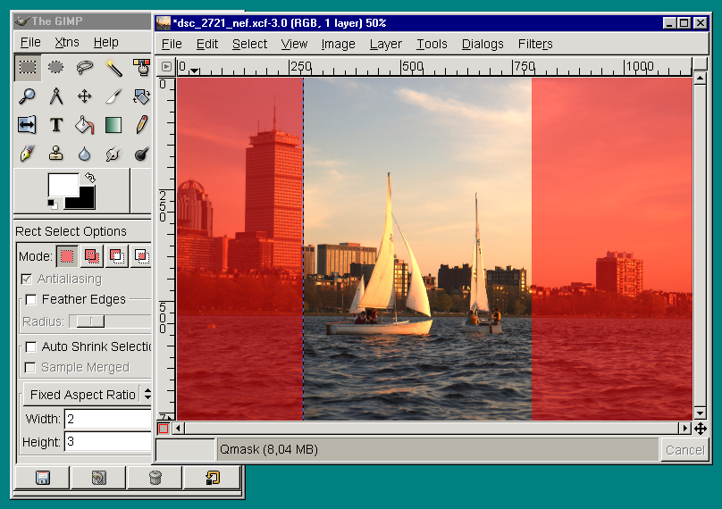Enable Auto Shrink Selection checkbox
The height and width of the screenshot is (509, 722).
(31, 346)
